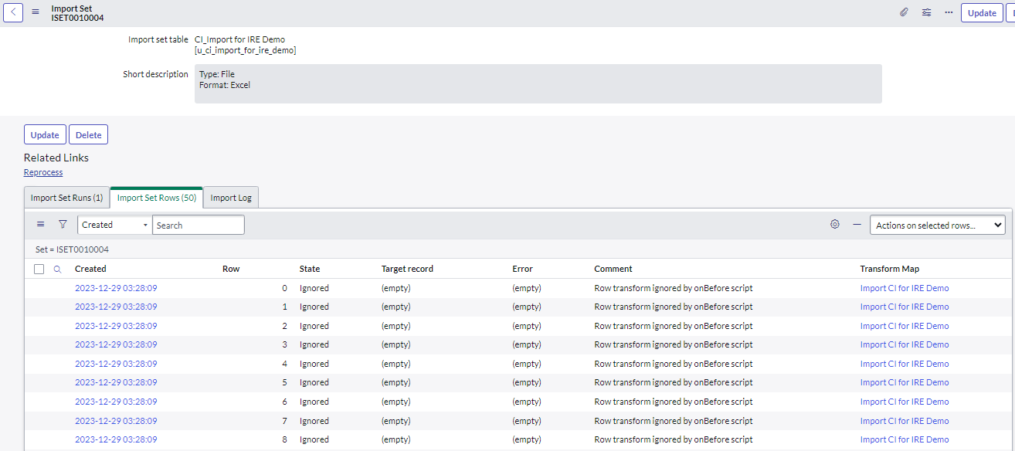Open the Created search field dropdown
The width and height of the screenshot is (1015, 451).
click(114, 225)
